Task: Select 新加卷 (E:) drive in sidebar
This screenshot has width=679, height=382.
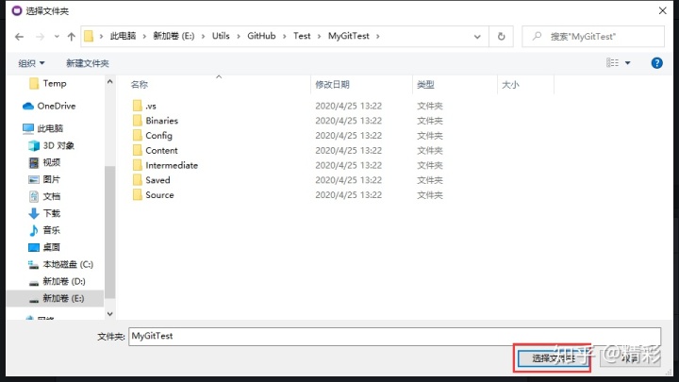Action: point(56,298)
